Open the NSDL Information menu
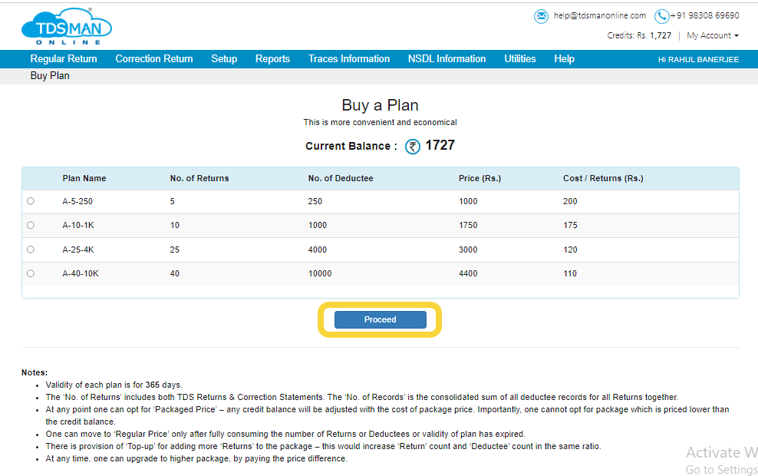This screenshot has height=476, width=758. [447, 59]
